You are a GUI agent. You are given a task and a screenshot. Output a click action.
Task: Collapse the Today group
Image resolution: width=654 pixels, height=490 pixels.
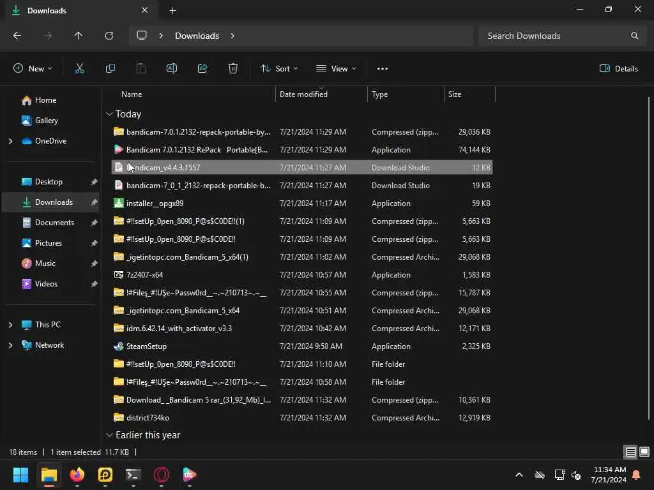click(109, 114)
